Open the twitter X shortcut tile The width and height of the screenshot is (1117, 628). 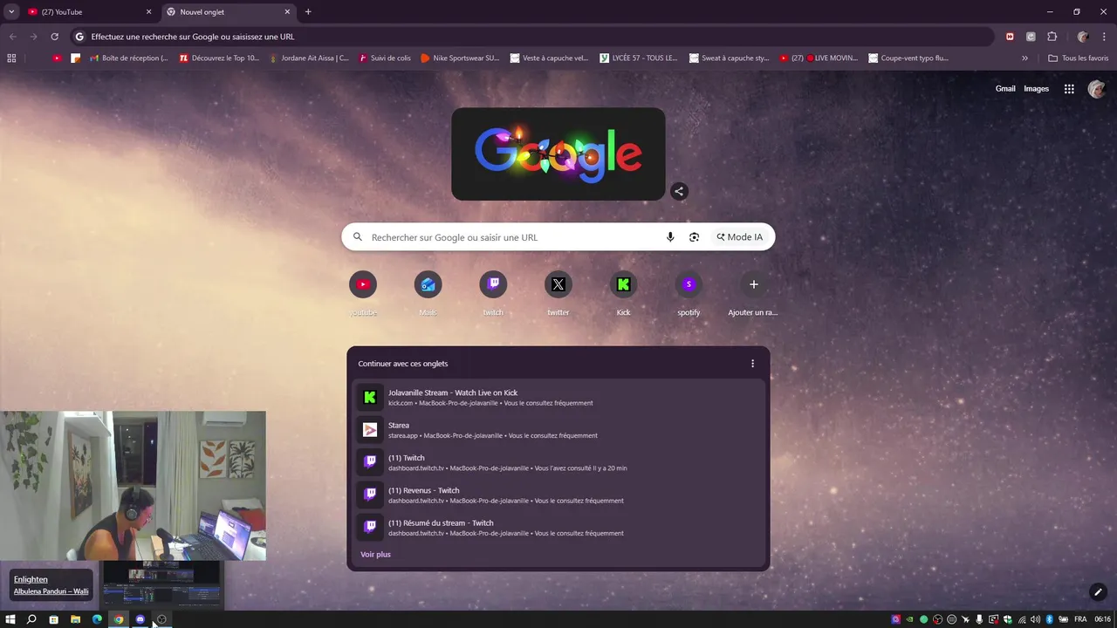click(x=558, y=294)
